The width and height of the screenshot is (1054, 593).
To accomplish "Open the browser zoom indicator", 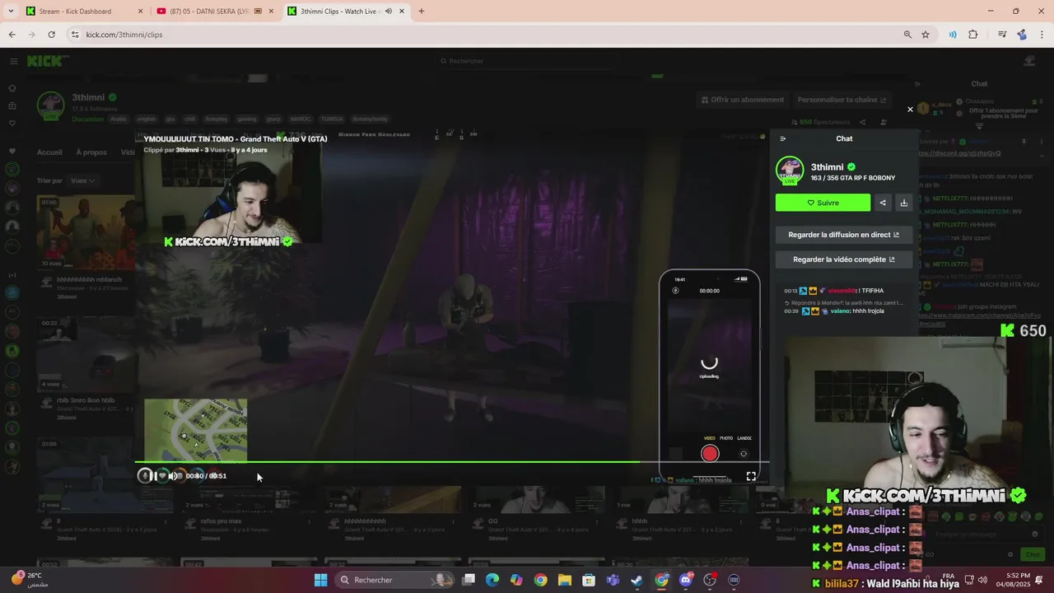I will pyautogui.click(x=907, y=35).
